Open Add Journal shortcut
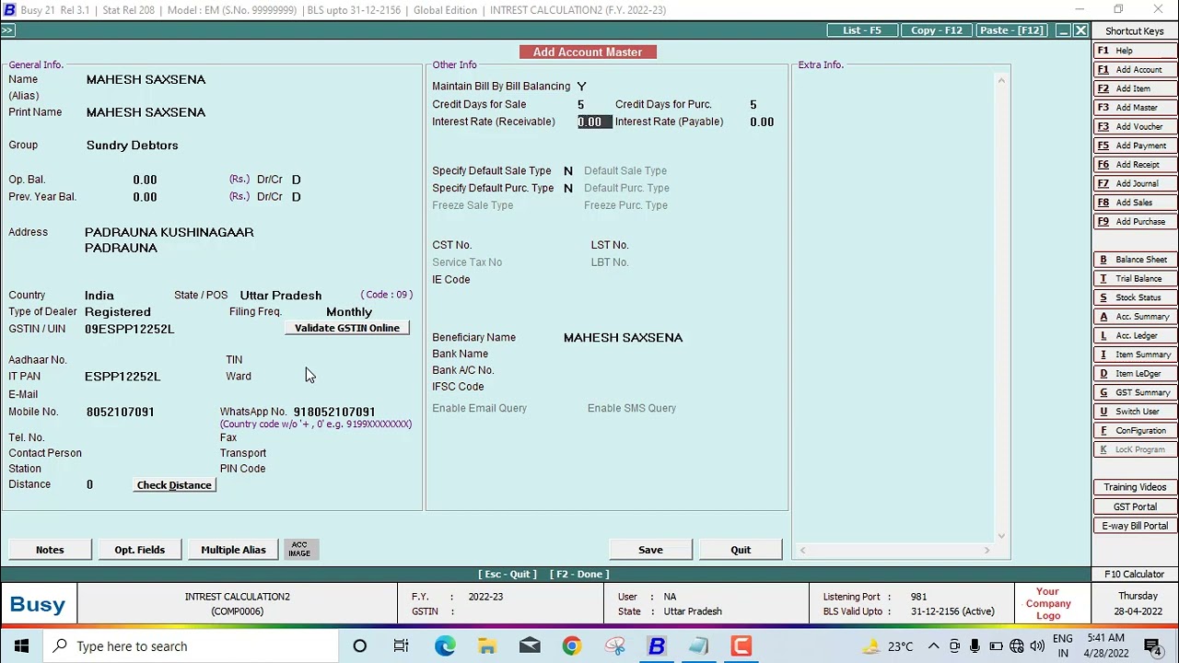This screenshot has height=663, width=1179. 1135,183
